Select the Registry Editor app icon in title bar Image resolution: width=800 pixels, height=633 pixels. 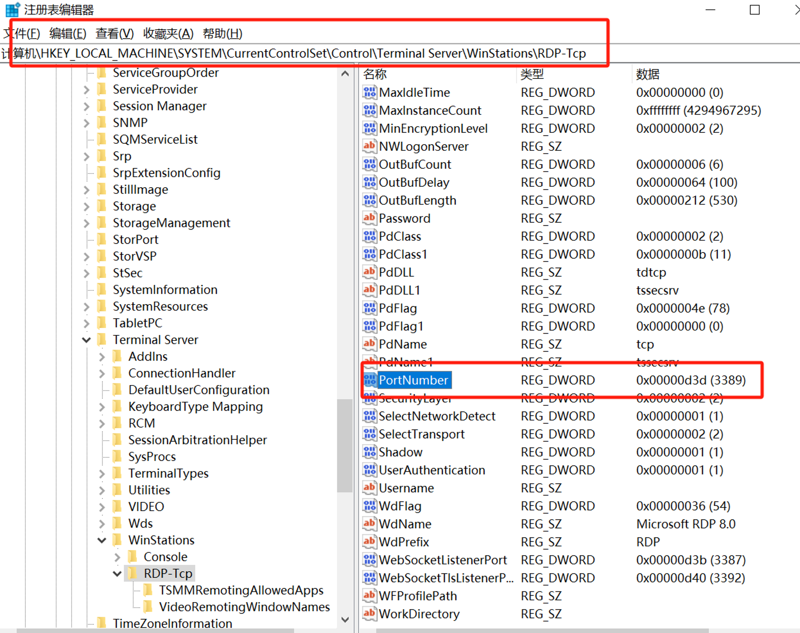(12, 9)
